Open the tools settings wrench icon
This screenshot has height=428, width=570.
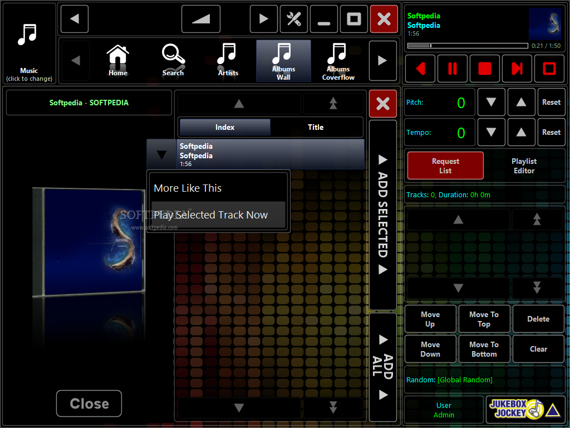pos(294,19)
